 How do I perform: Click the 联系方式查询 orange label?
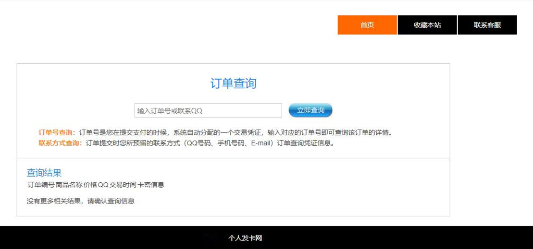(61, 143)
